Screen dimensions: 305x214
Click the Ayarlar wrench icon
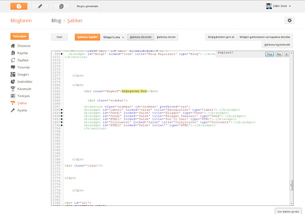(x=13, y=110)
